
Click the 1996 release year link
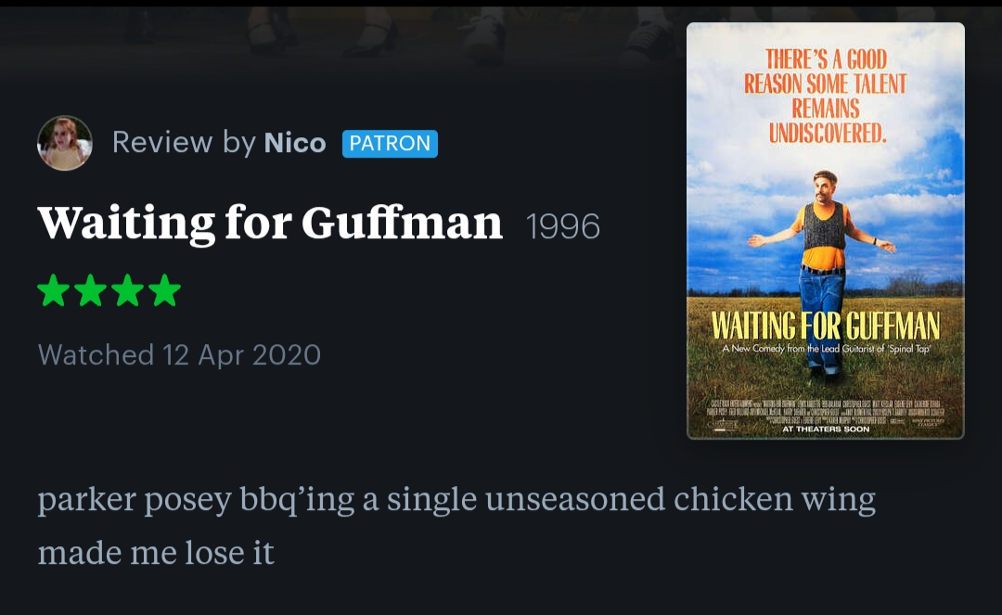(x=563, y=226)
